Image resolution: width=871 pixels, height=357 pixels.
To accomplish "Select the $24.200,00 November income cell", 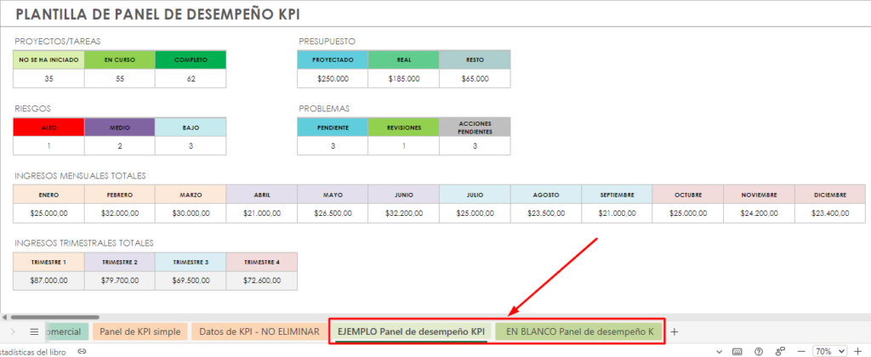I will [759, 213].
